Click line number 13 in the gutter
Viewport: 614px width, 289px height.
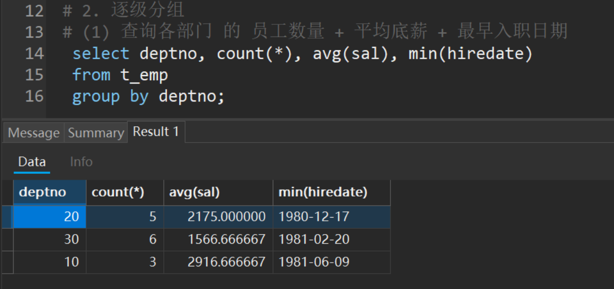(34, 33)
